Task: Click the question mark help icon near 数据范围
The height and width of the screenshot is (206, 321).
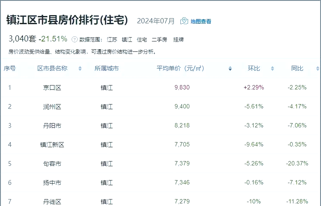Action: (x=75, y=39)
